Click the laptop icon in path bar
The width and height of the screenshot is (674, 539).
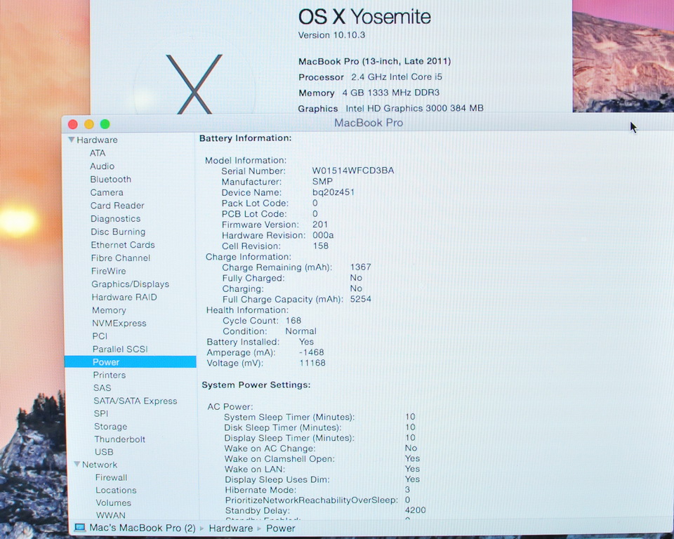(80, 528)
